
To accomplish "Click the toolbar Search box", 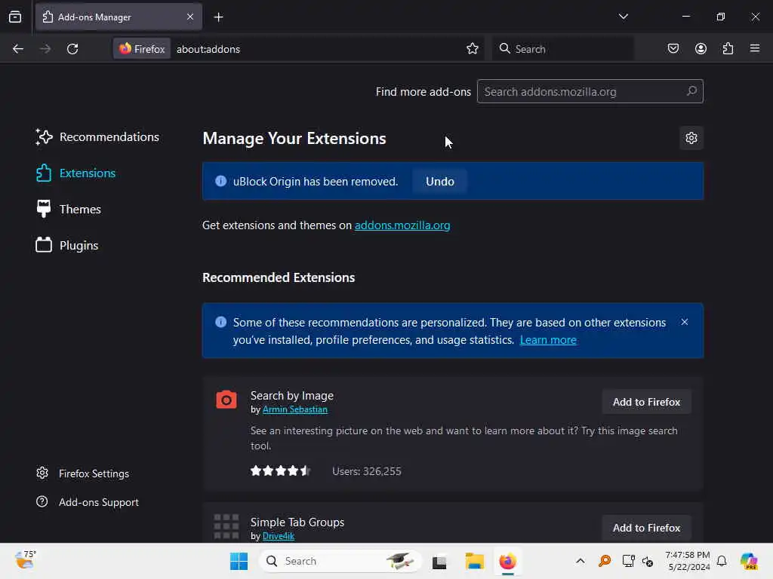I will click(x=563, y=49).
